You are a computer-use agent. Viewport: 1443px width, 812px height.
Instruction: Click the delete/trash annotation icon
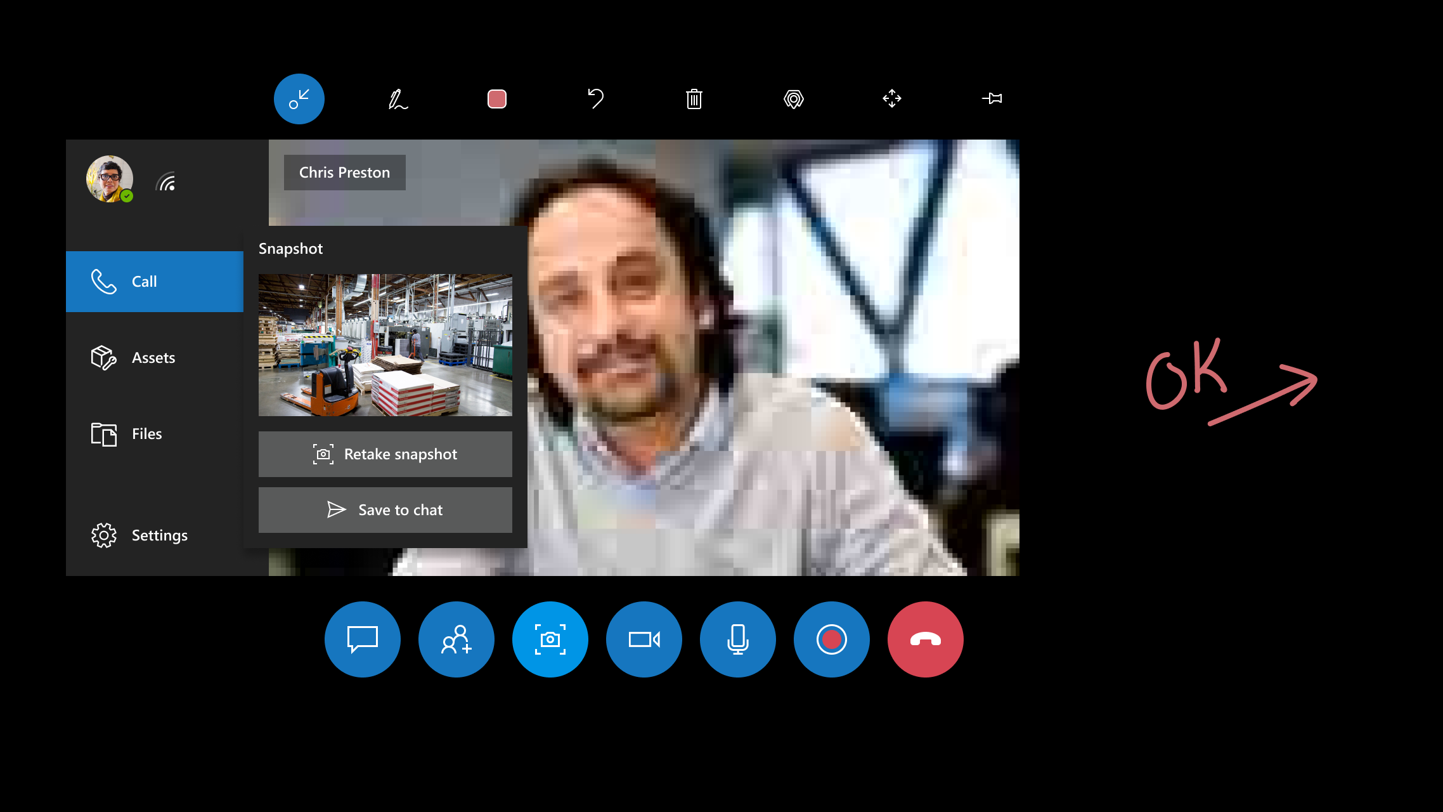[x=694, y=98]
